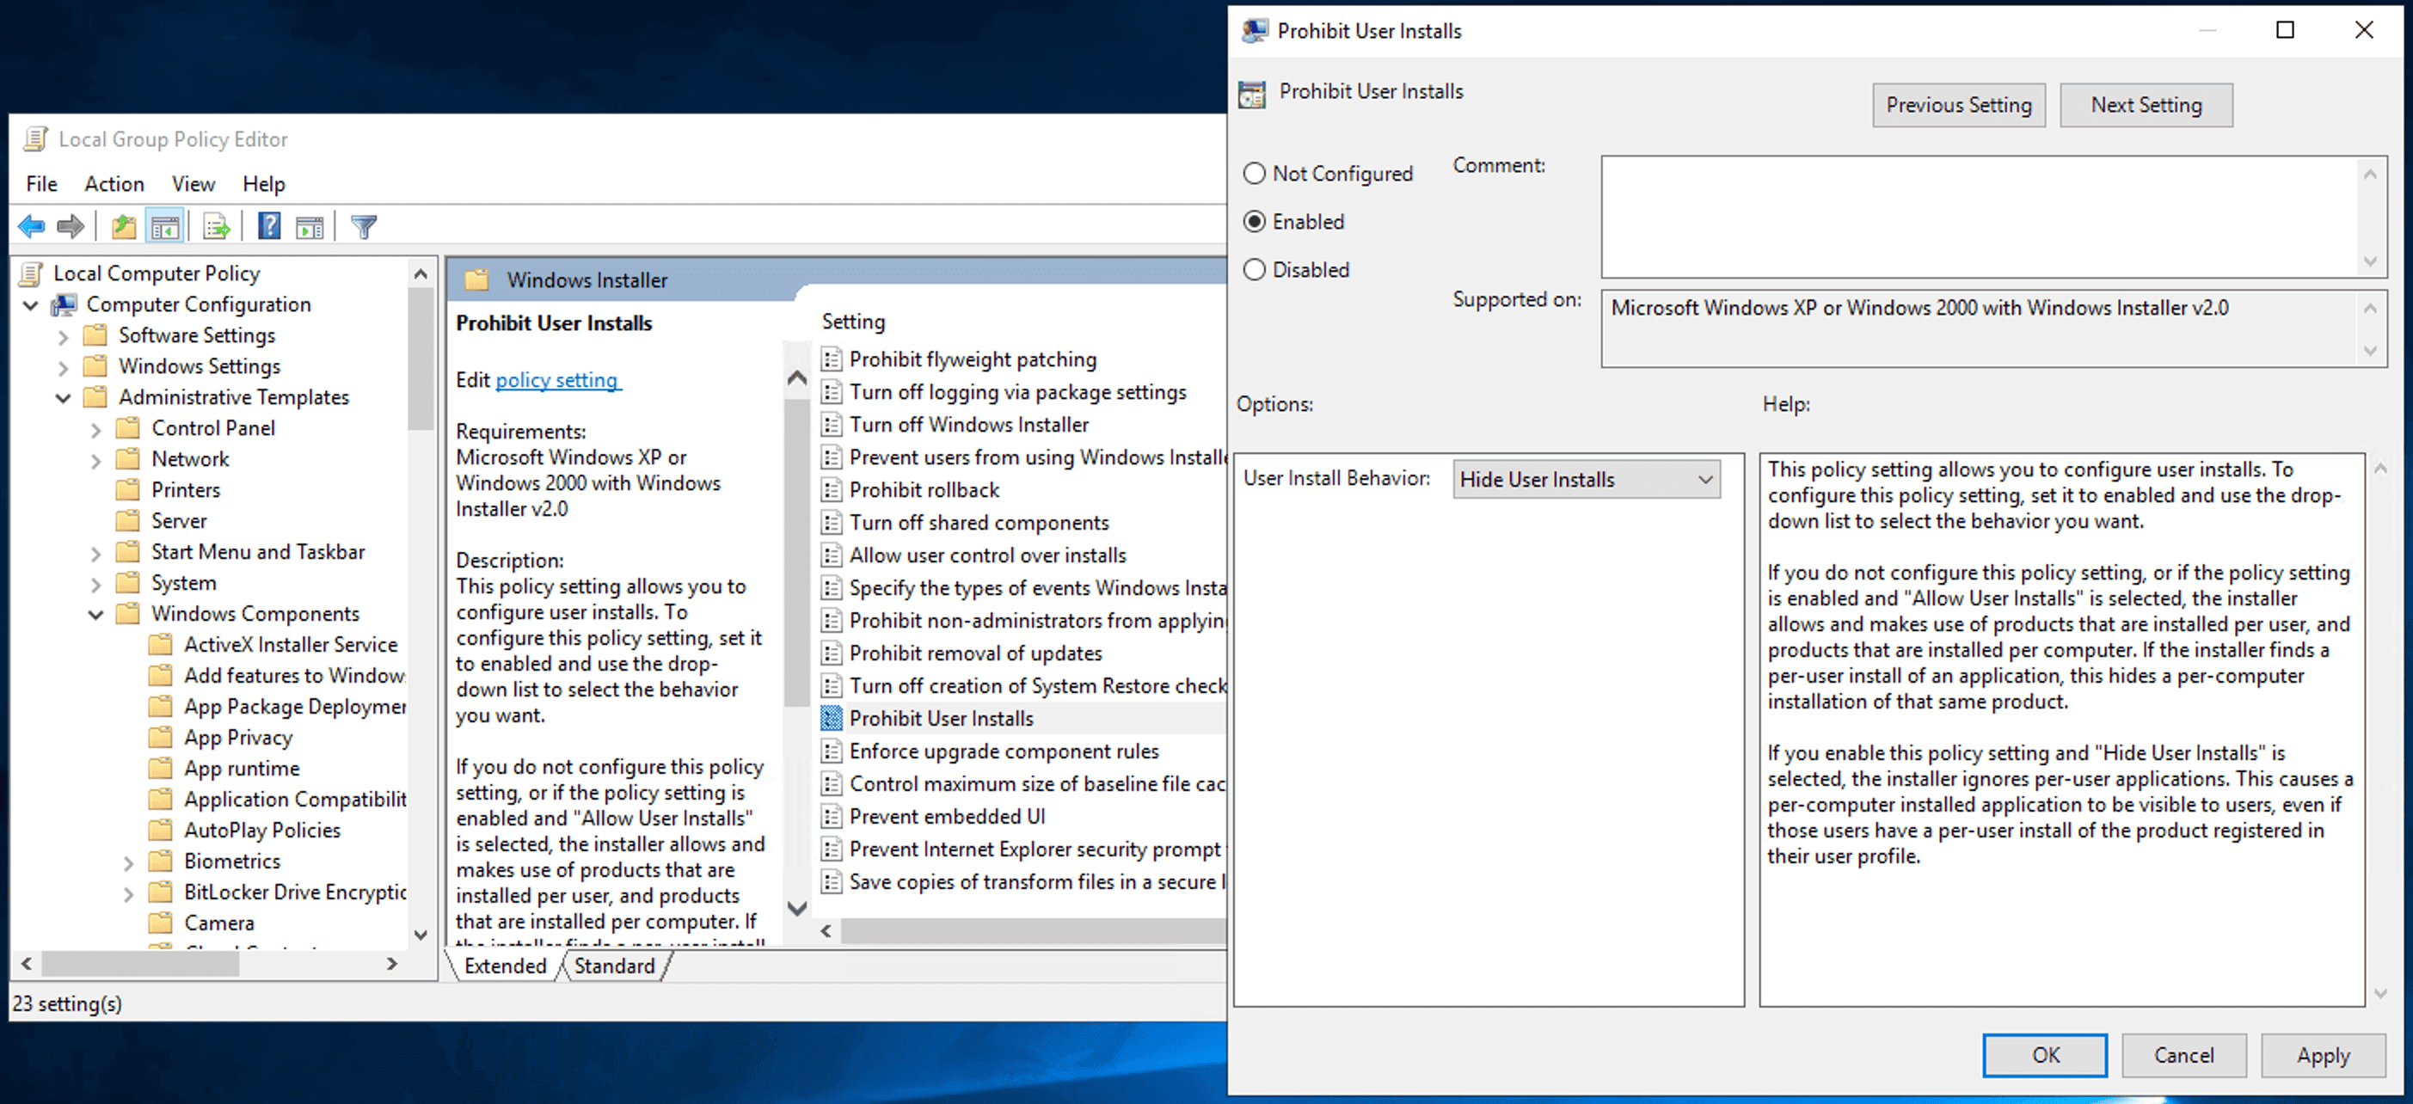Toggle the Show/Hide Console Tree icon

pyautogui.click(x=165, y=227)
